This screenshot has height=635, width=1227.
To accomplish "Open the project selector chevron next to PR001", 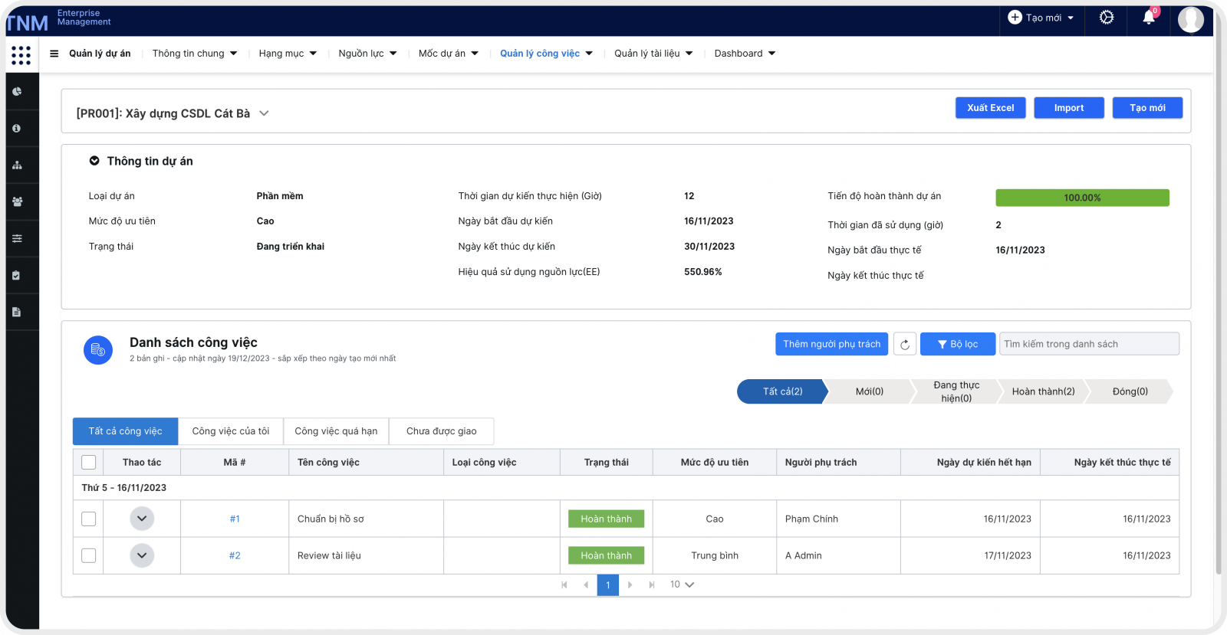I will pos(264,113).
